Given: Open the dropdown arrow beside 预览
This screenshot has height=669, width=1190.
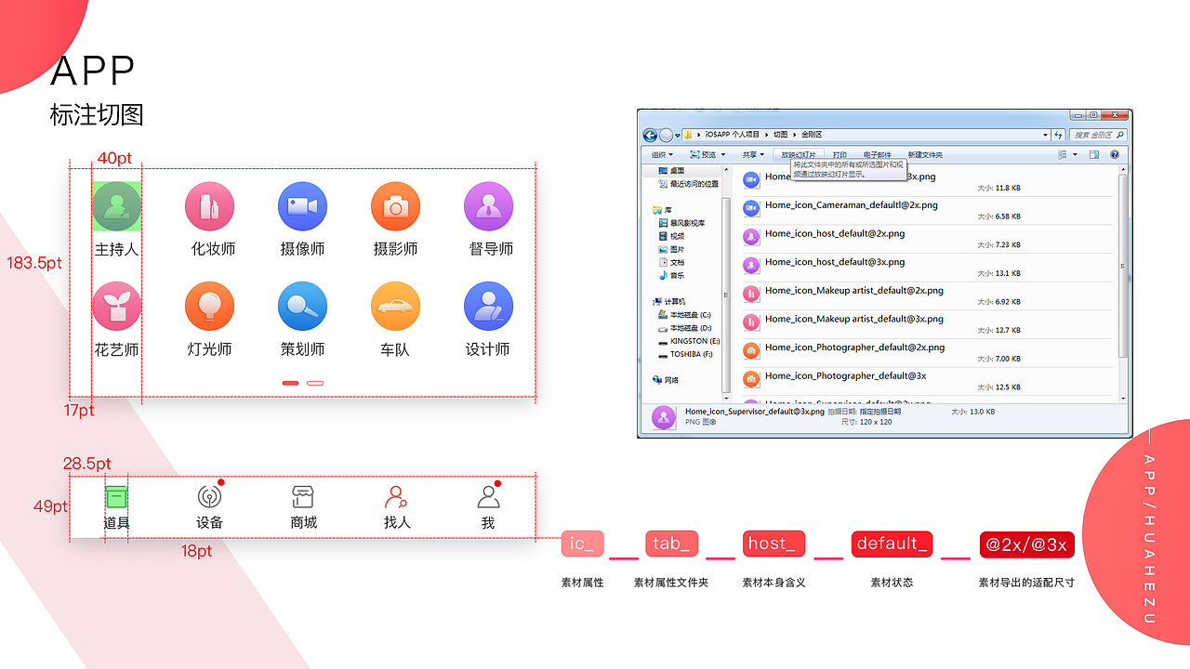Looking at the screenshot, I should pyautogui.click(x=723, y=155).
